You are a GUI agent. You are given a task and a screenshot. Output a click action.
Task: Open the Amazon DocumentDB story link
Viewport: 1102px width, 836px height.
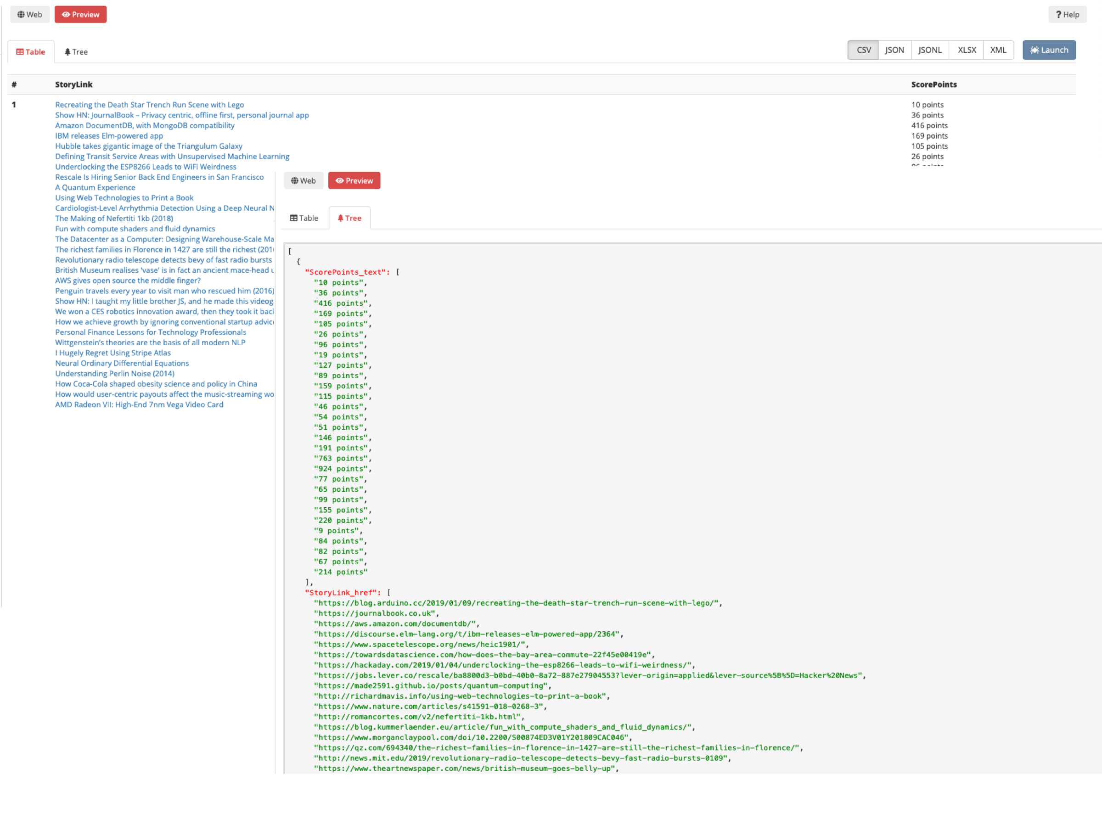145,125
